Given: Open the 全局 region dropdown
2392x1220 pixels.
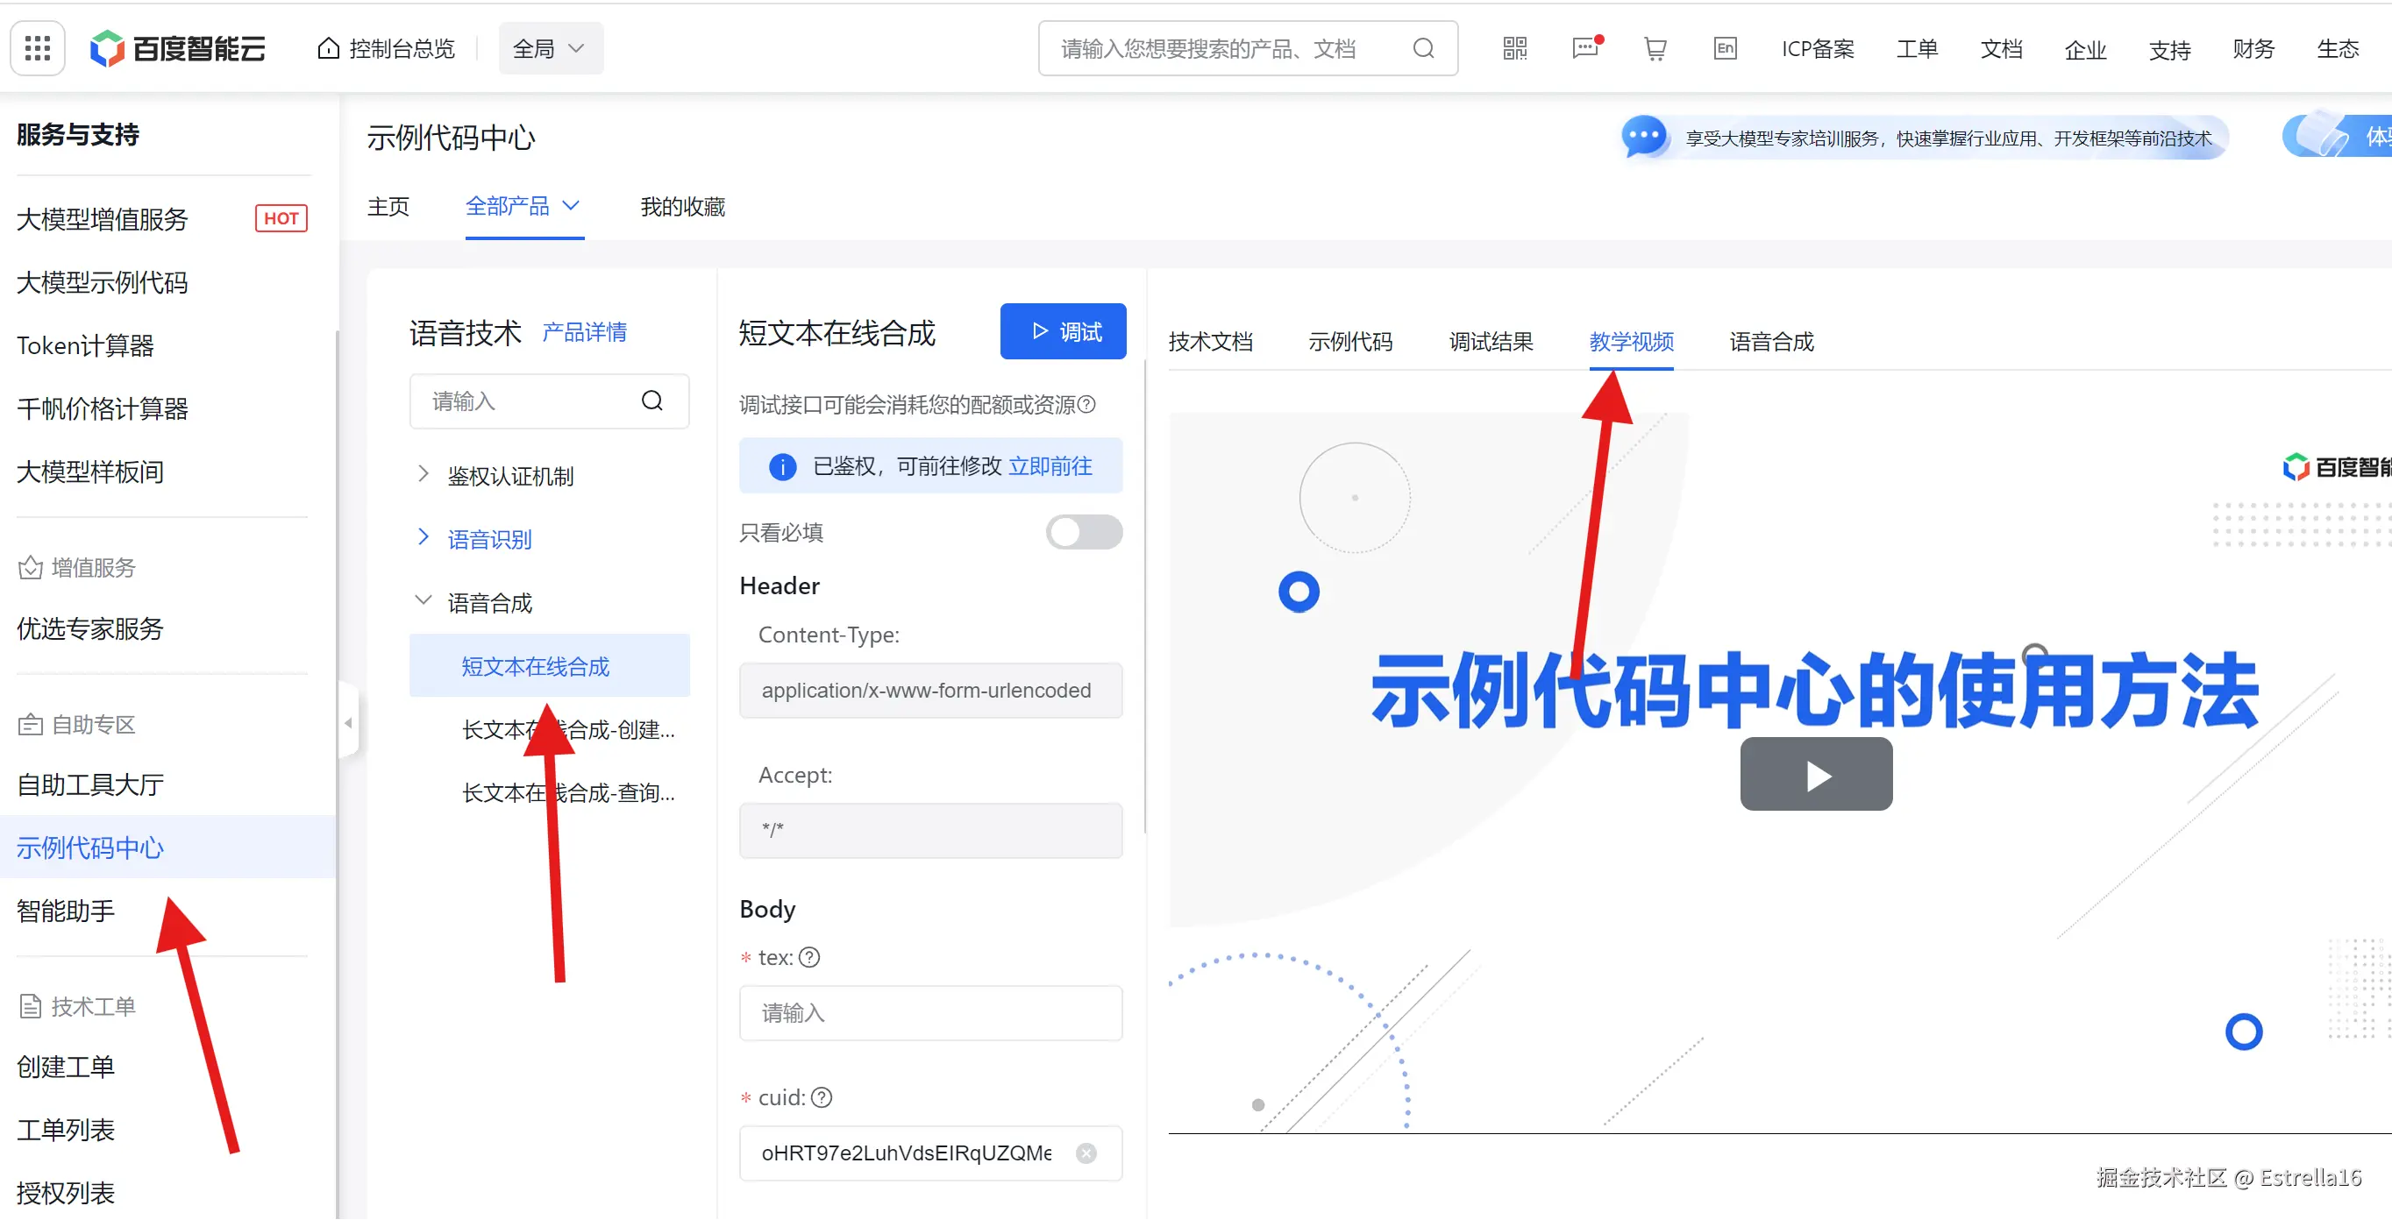Looking at the screenshot, I should click(550, 48).
